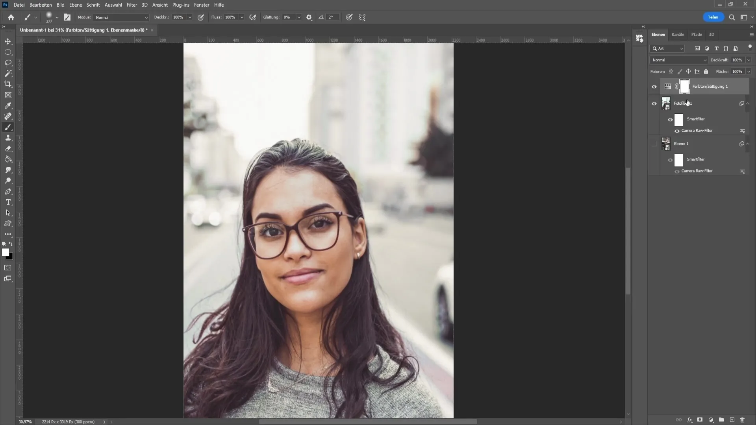Viewport: 756px width, 425px height.
Task: Click the Teilen button top right
Action: point(713,17)
